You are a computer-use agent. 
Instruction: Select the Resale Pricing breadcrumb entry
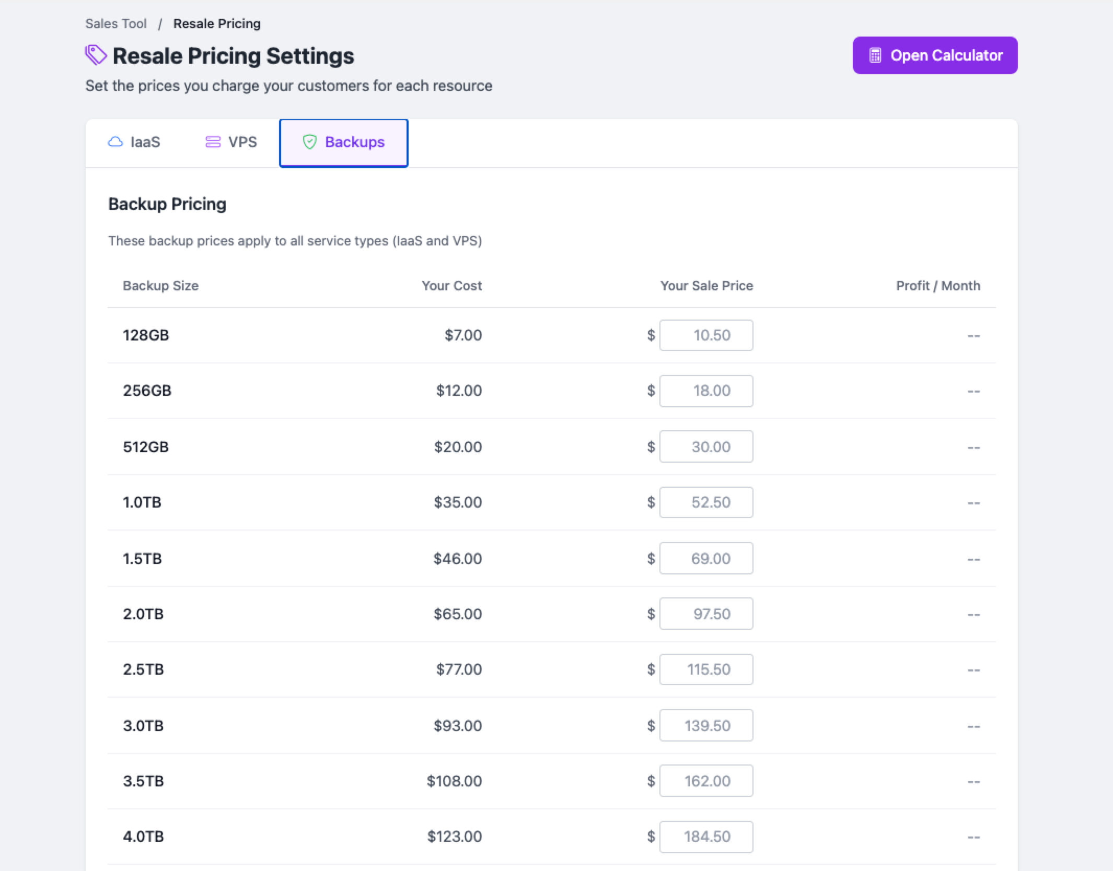click(217, 23)
